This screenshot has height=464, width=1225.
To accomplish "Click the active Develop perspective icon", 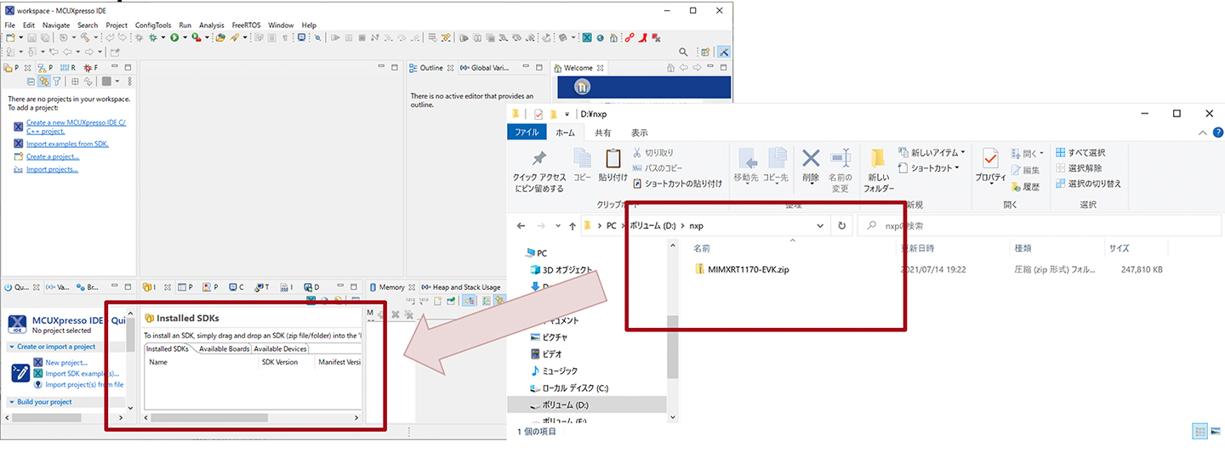I will click(x=724, y=52).
